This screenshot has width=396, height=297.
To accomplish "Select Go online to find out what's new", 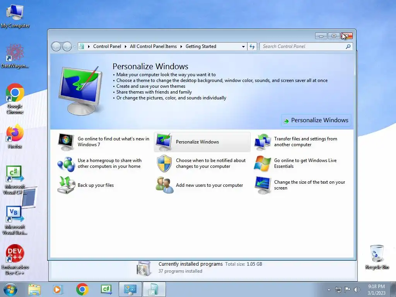I will point(113,142).
